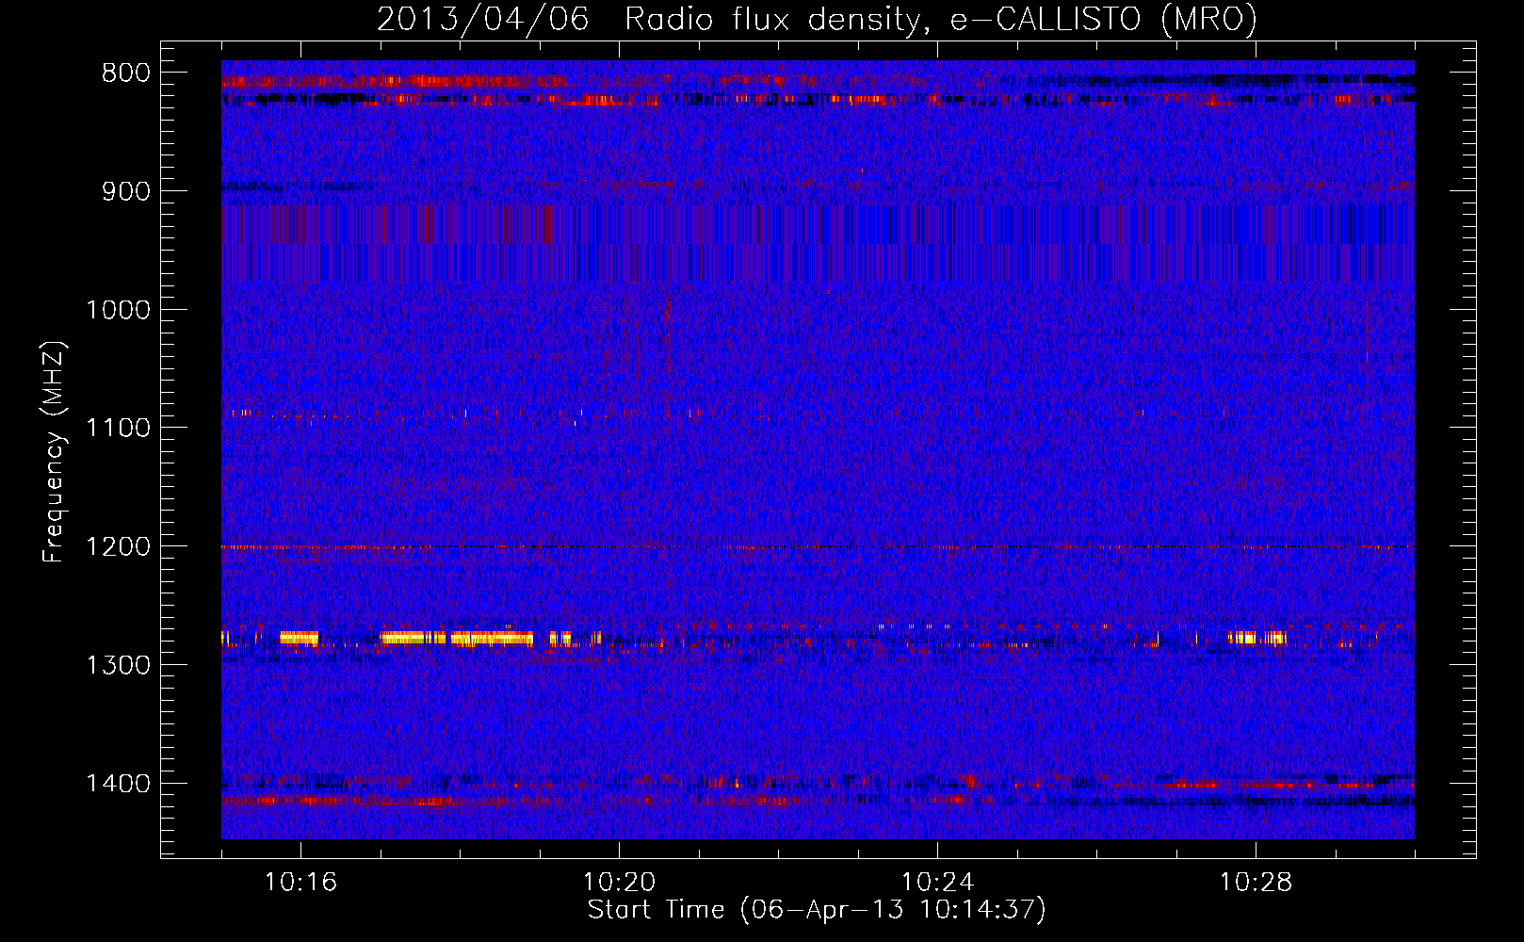
Task: Click the 10:16 time tick label
Action: pos(300,883)
